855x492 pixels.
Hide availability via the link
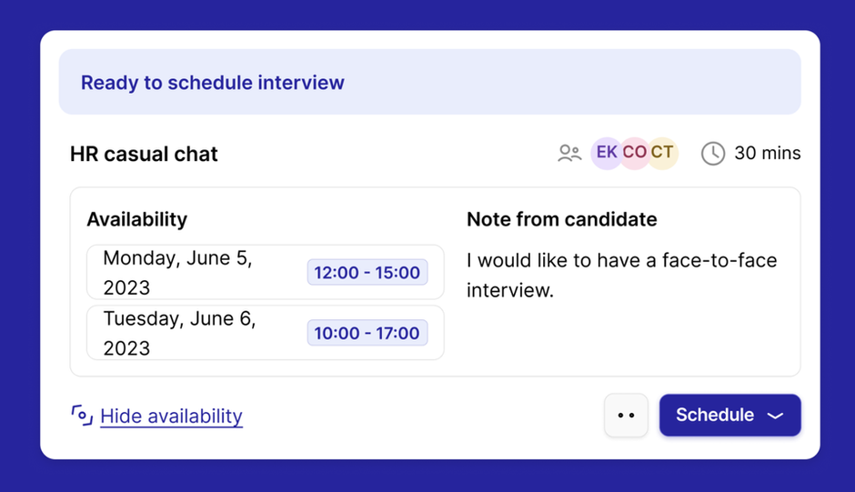pyautogui.click(x=171, y=417)
